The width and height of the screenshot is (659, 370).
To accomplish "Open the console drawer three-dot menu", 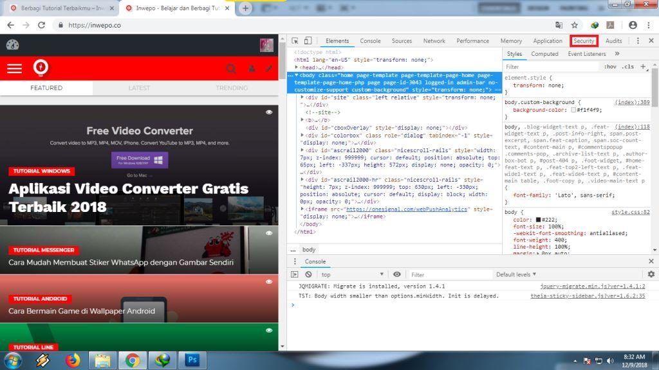I will 295,261.
